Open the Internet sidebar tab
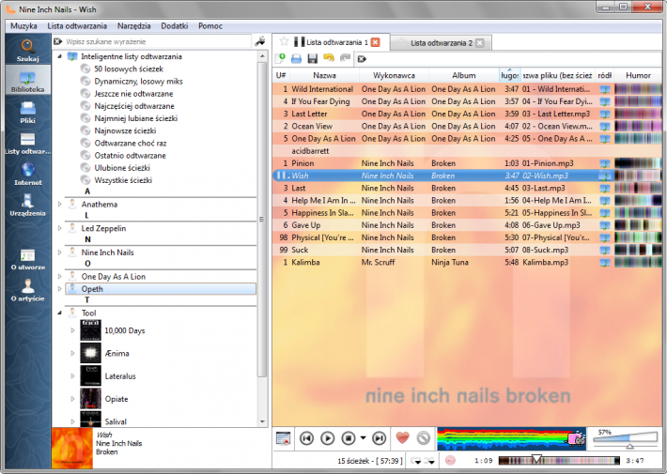 coord(27,174)
